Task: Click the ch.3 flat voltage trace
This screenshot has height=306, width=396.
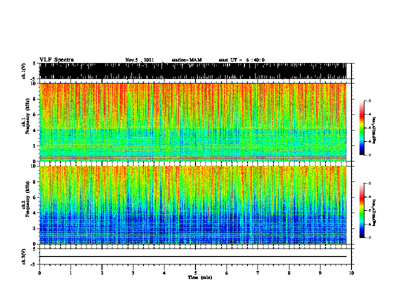Action: (193, 256)
